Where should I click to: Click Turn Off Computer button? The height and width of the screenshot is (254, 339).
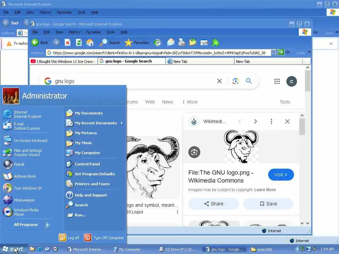pos(104,237)
